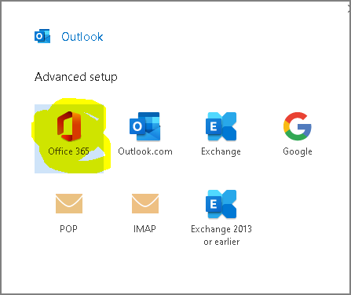Click the 'or earlier' label text
Viewport: 351px width, 295px height.
point(221,242)
